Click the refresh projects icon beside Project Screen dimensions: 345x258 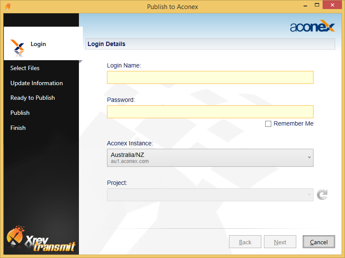pos(322,195)
